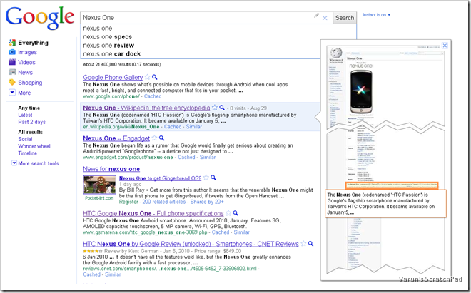
Task: Open Shared by 20+ link
Action: pos(207,202)
